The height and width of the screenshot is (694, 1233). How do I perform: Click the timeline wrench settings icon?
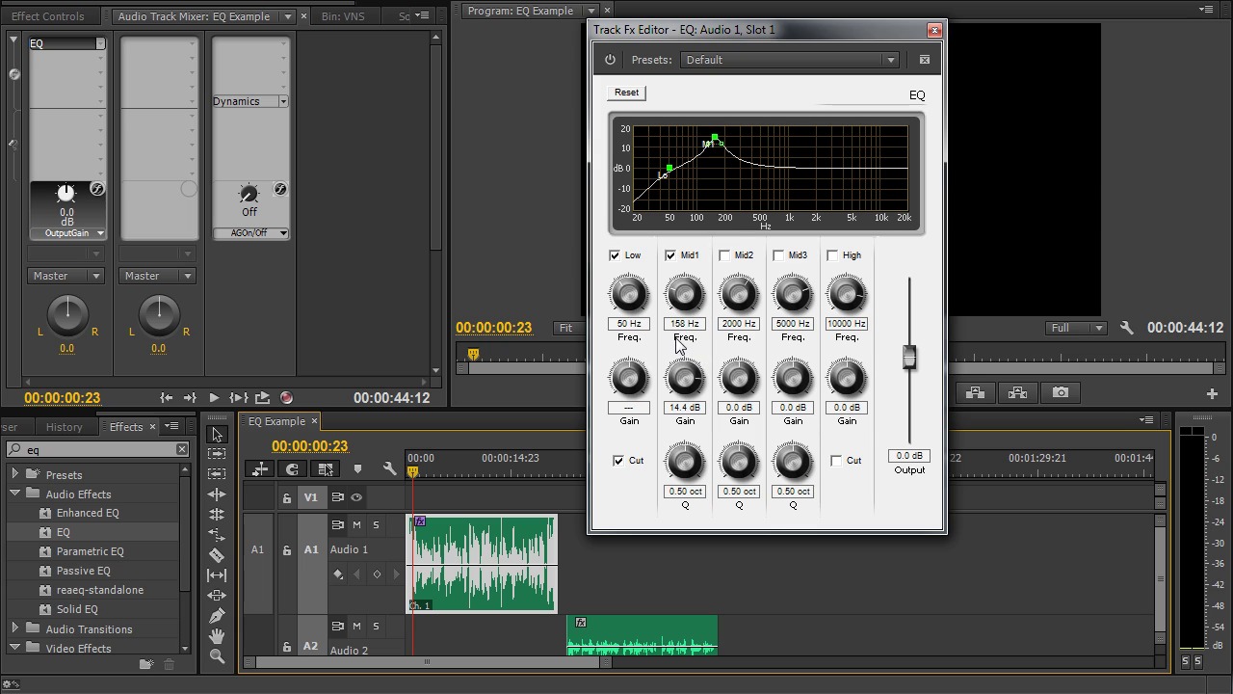(389, 469)
